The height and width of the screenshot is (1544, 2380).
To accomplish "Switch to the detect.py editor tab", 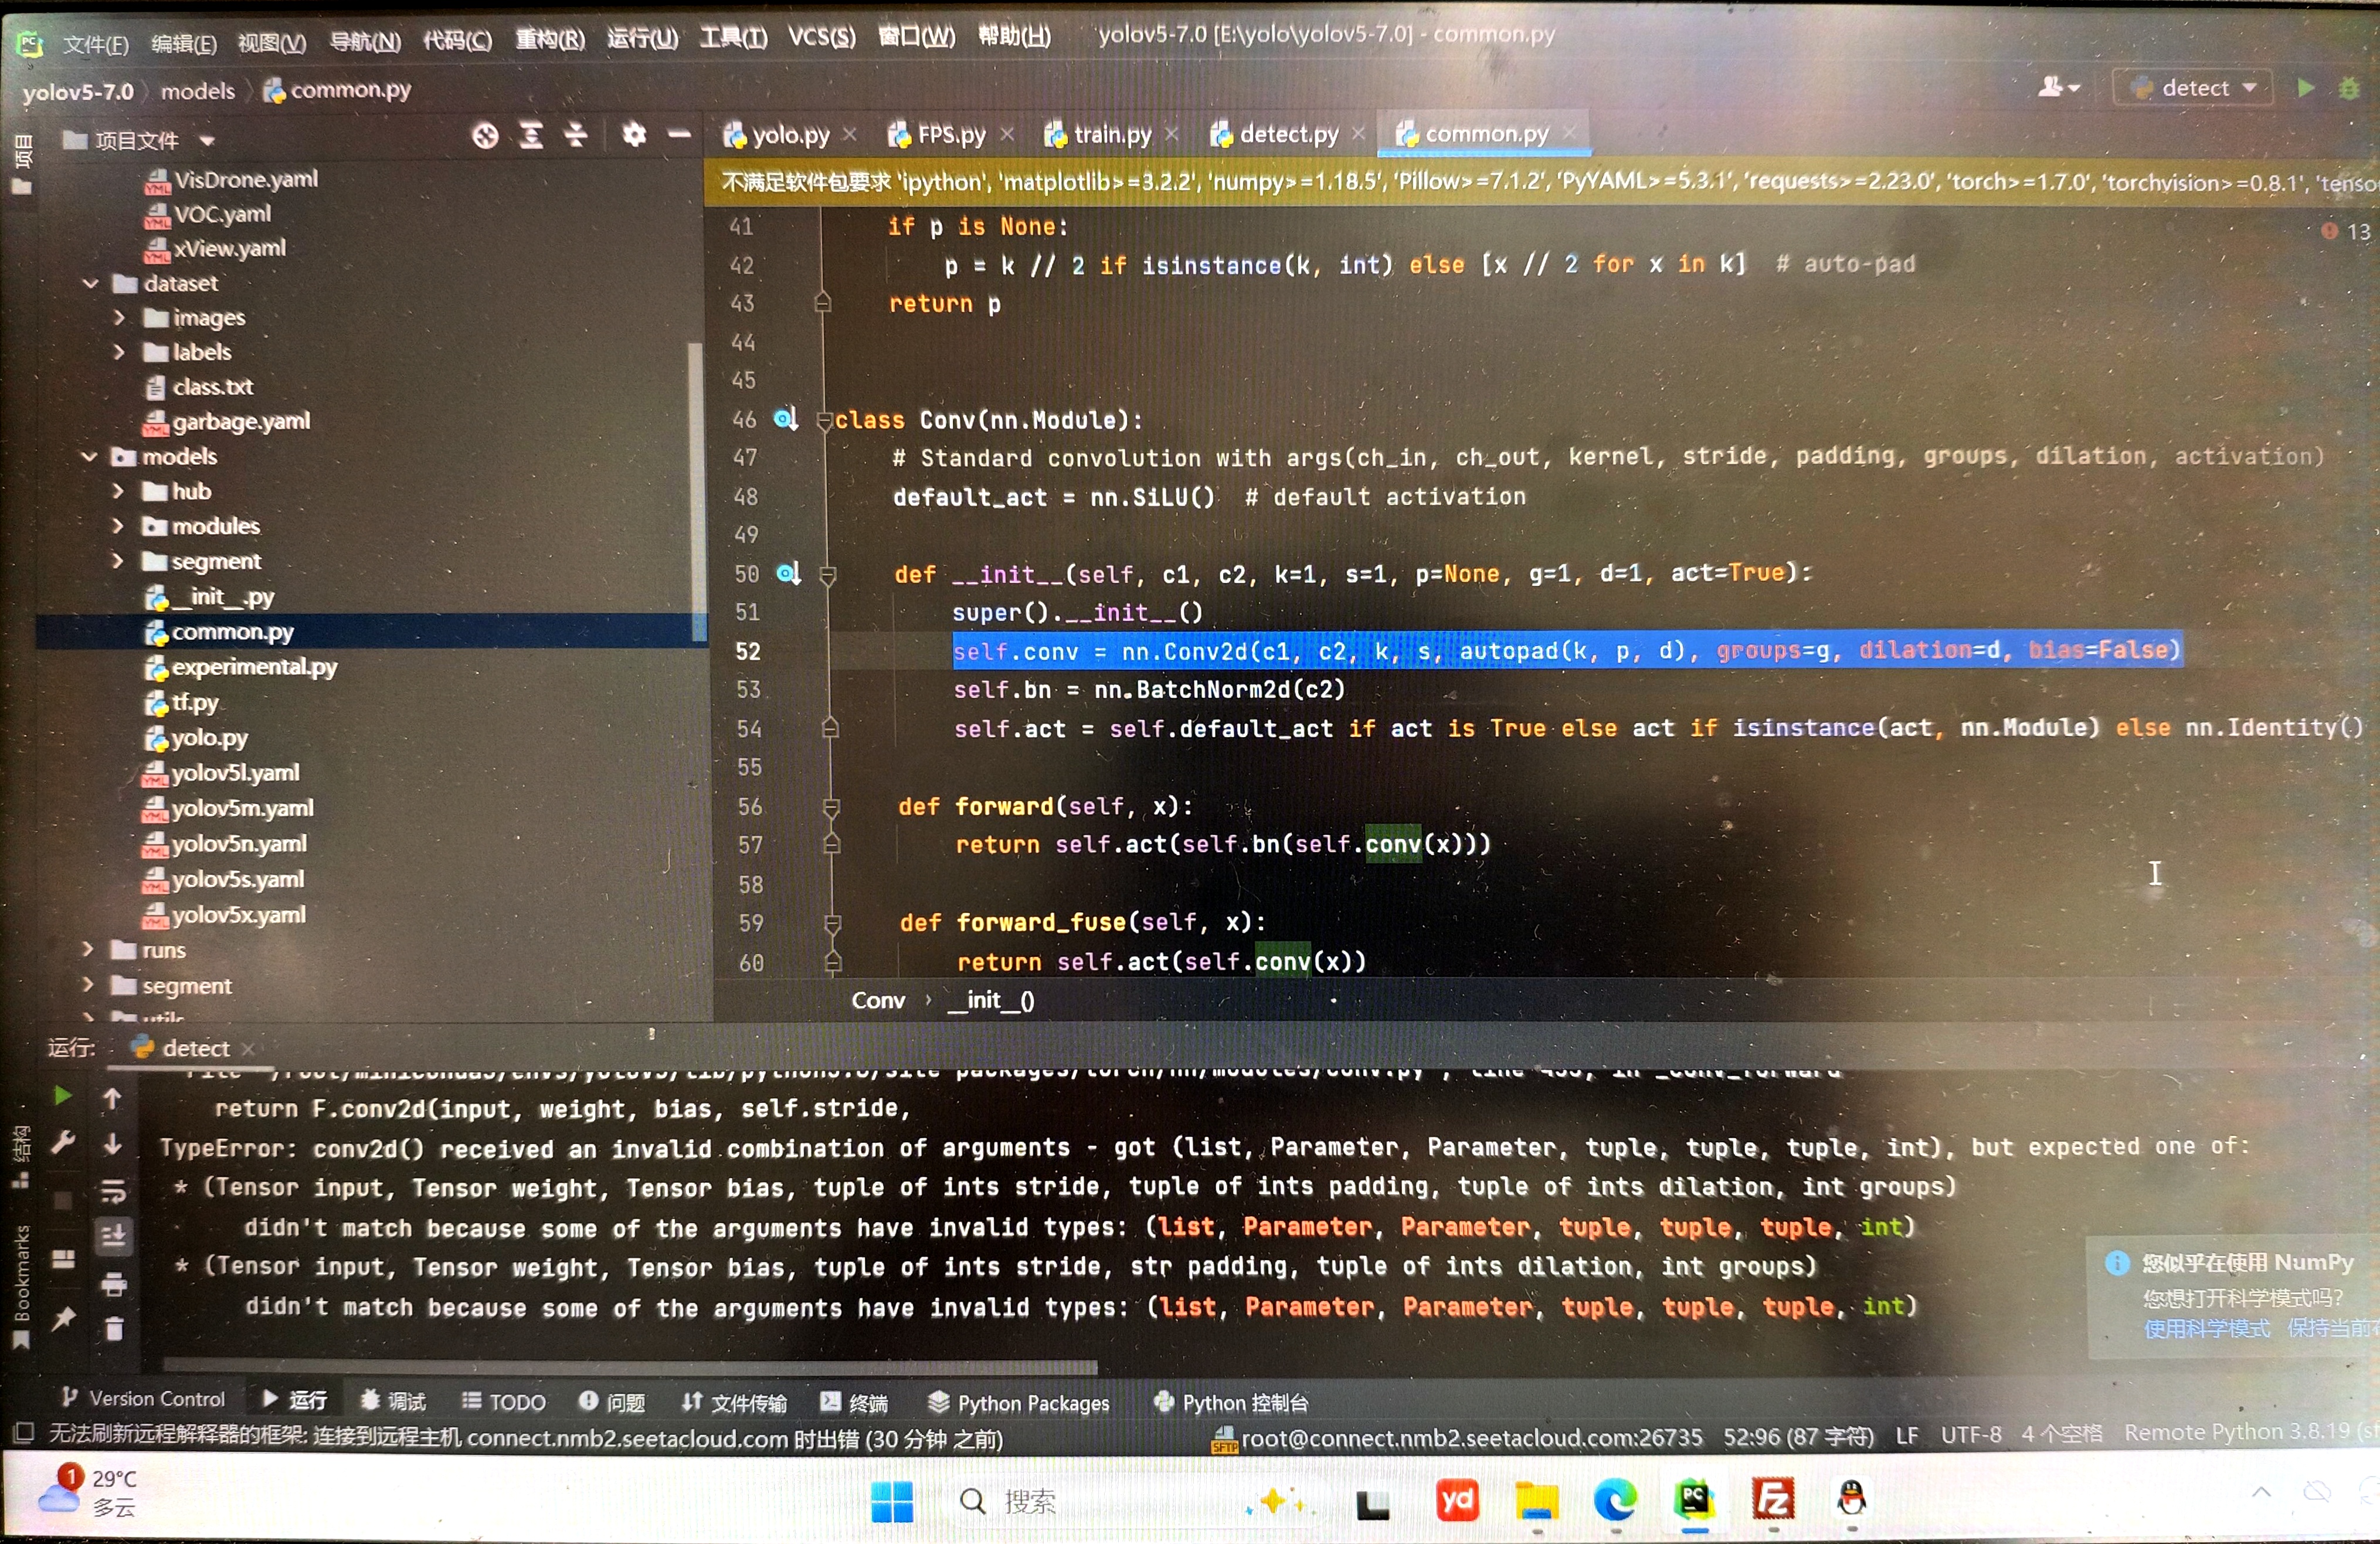I will click(x=1287, y=134).
